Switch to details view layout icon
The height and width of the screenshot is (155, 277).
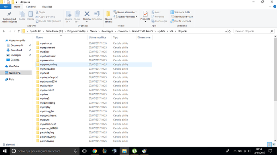(x=269, y=145)
